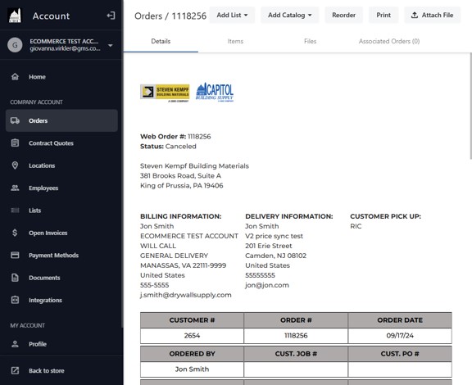
Task: Open the Documents label in the sidebar
Action: click(44, 278)
